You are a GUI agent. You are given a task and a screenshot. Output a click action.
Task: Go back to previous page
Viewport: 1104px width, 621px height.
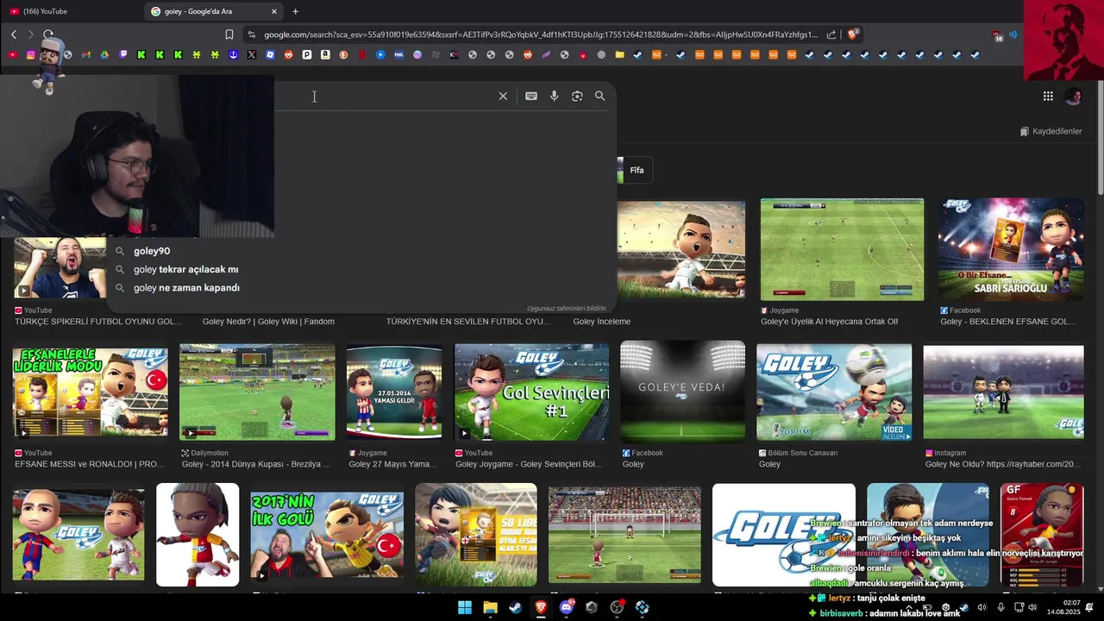pos(14,34)
